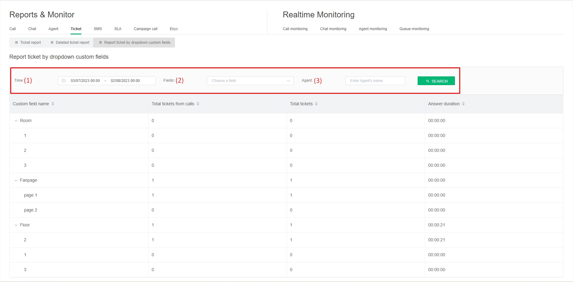The width and height of the screenshot is (573, 282).
Task: Click the start date 03/07/2023 00:00
Action: (85, 81)
